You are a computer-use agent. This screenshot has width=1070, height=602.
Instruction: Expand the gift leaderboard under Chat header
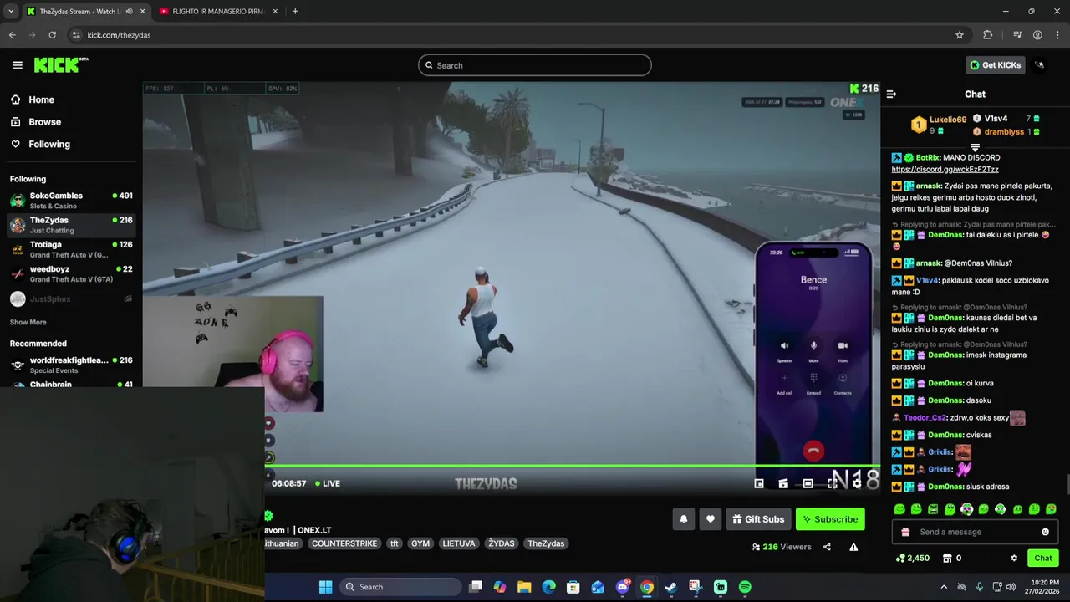pos(975,148)
